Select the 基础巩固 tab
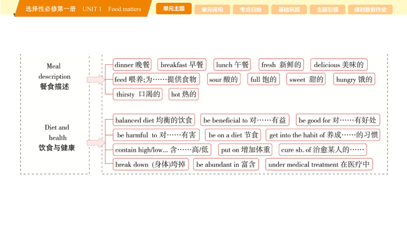The height and width of the screenshot is (229, 407). (x=289, y=9)
